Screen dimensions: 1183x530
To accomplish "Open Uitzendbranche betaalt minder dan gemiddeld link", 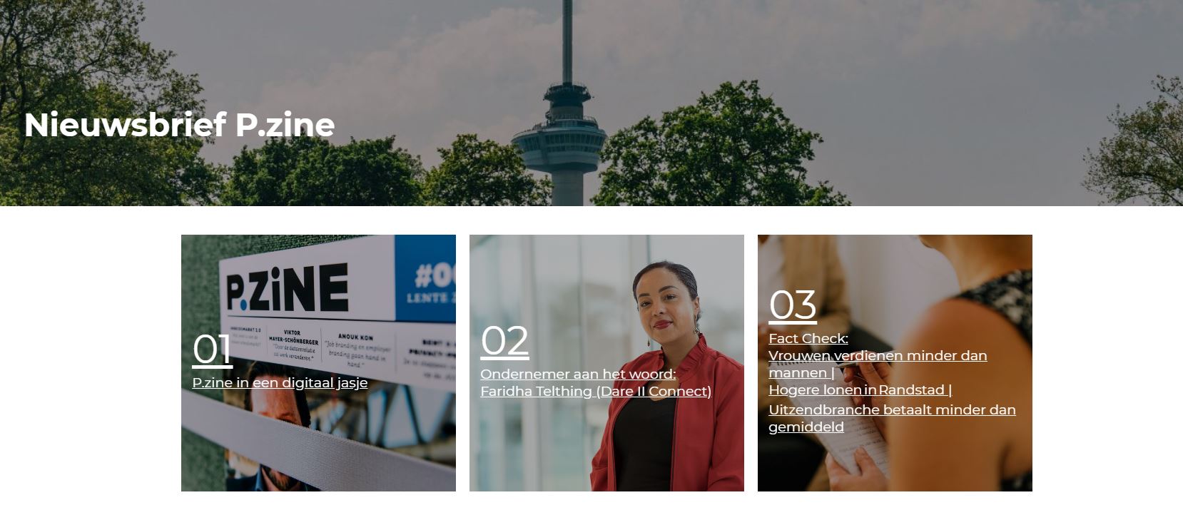I will (892, 418).
